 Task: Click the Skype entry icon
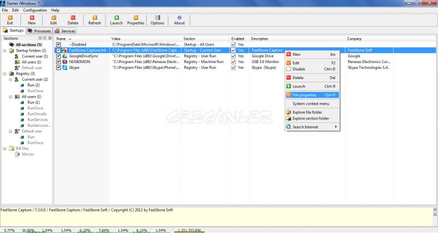tap(65, 68)
